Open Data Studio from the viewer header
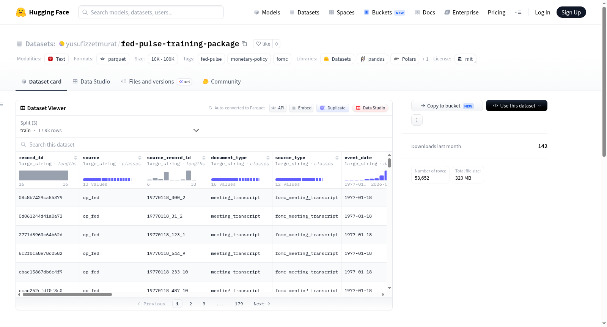The image size is (607, 327). pyautogui.click(x=370, y=108)
